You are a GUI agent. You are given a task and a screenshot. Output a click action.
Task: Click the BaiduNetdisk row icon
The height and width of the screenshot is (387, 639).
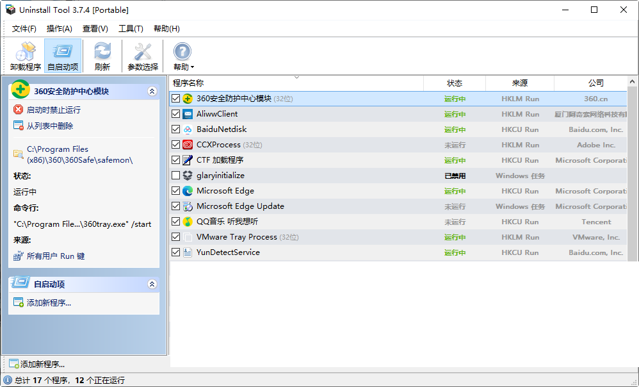tap(188, 129)
